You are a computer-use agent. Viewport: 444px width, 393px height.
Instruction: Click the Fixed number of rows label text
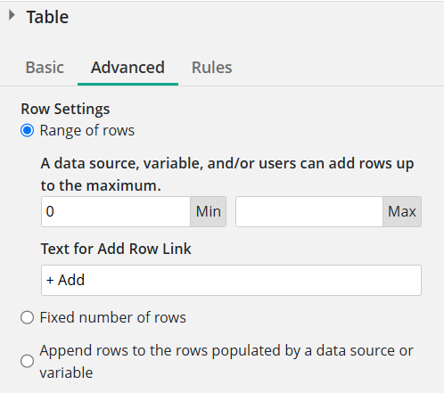[x=113, y=317]
